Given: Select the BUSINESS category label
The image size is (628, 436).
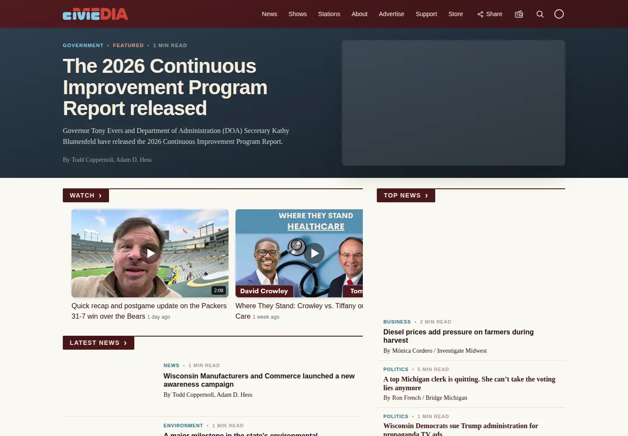Looking at the screenshot, I should [x=397, y=322].
